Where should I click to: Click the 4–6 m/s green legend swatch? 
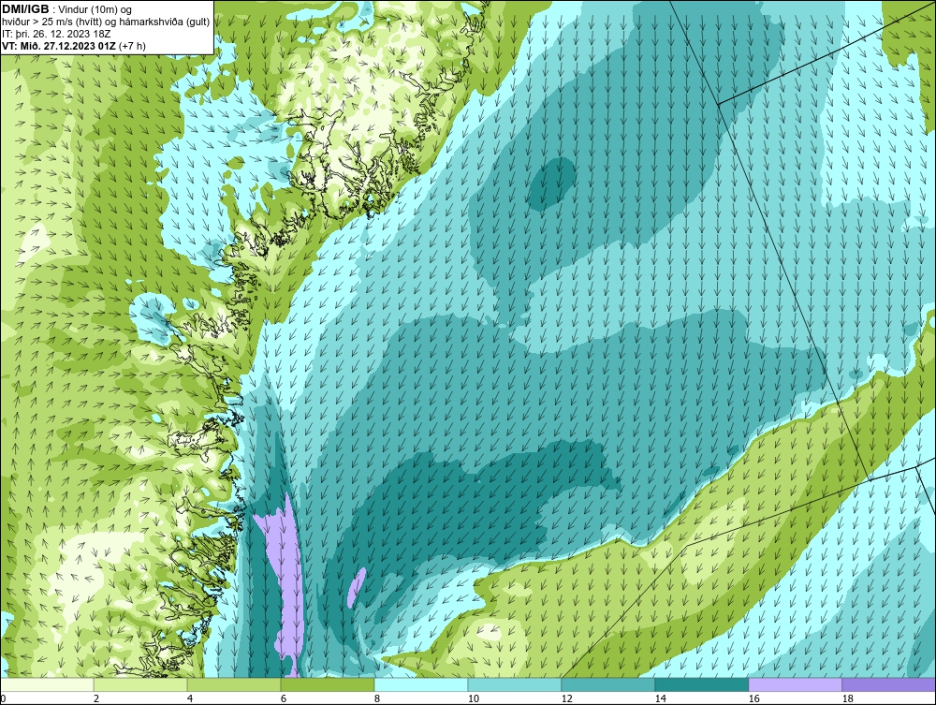234,684
